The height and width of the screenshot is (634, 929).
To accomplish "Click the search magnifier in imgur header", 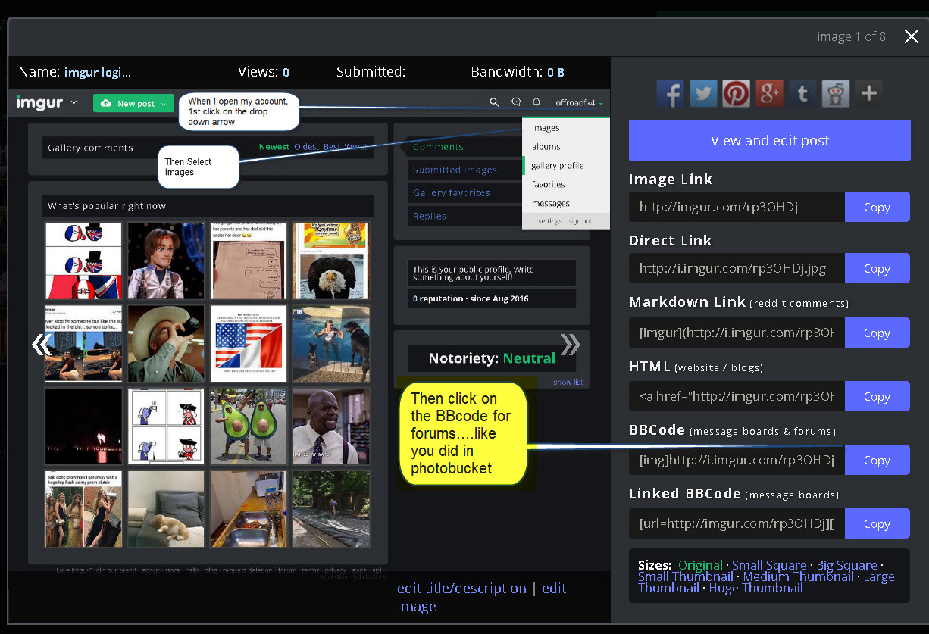I will [495, 102].
